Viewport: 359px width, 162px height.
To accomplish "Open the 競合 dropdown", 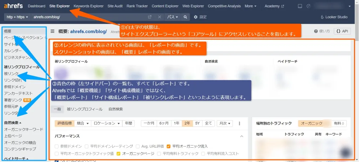I will click(x=83, y=123).
